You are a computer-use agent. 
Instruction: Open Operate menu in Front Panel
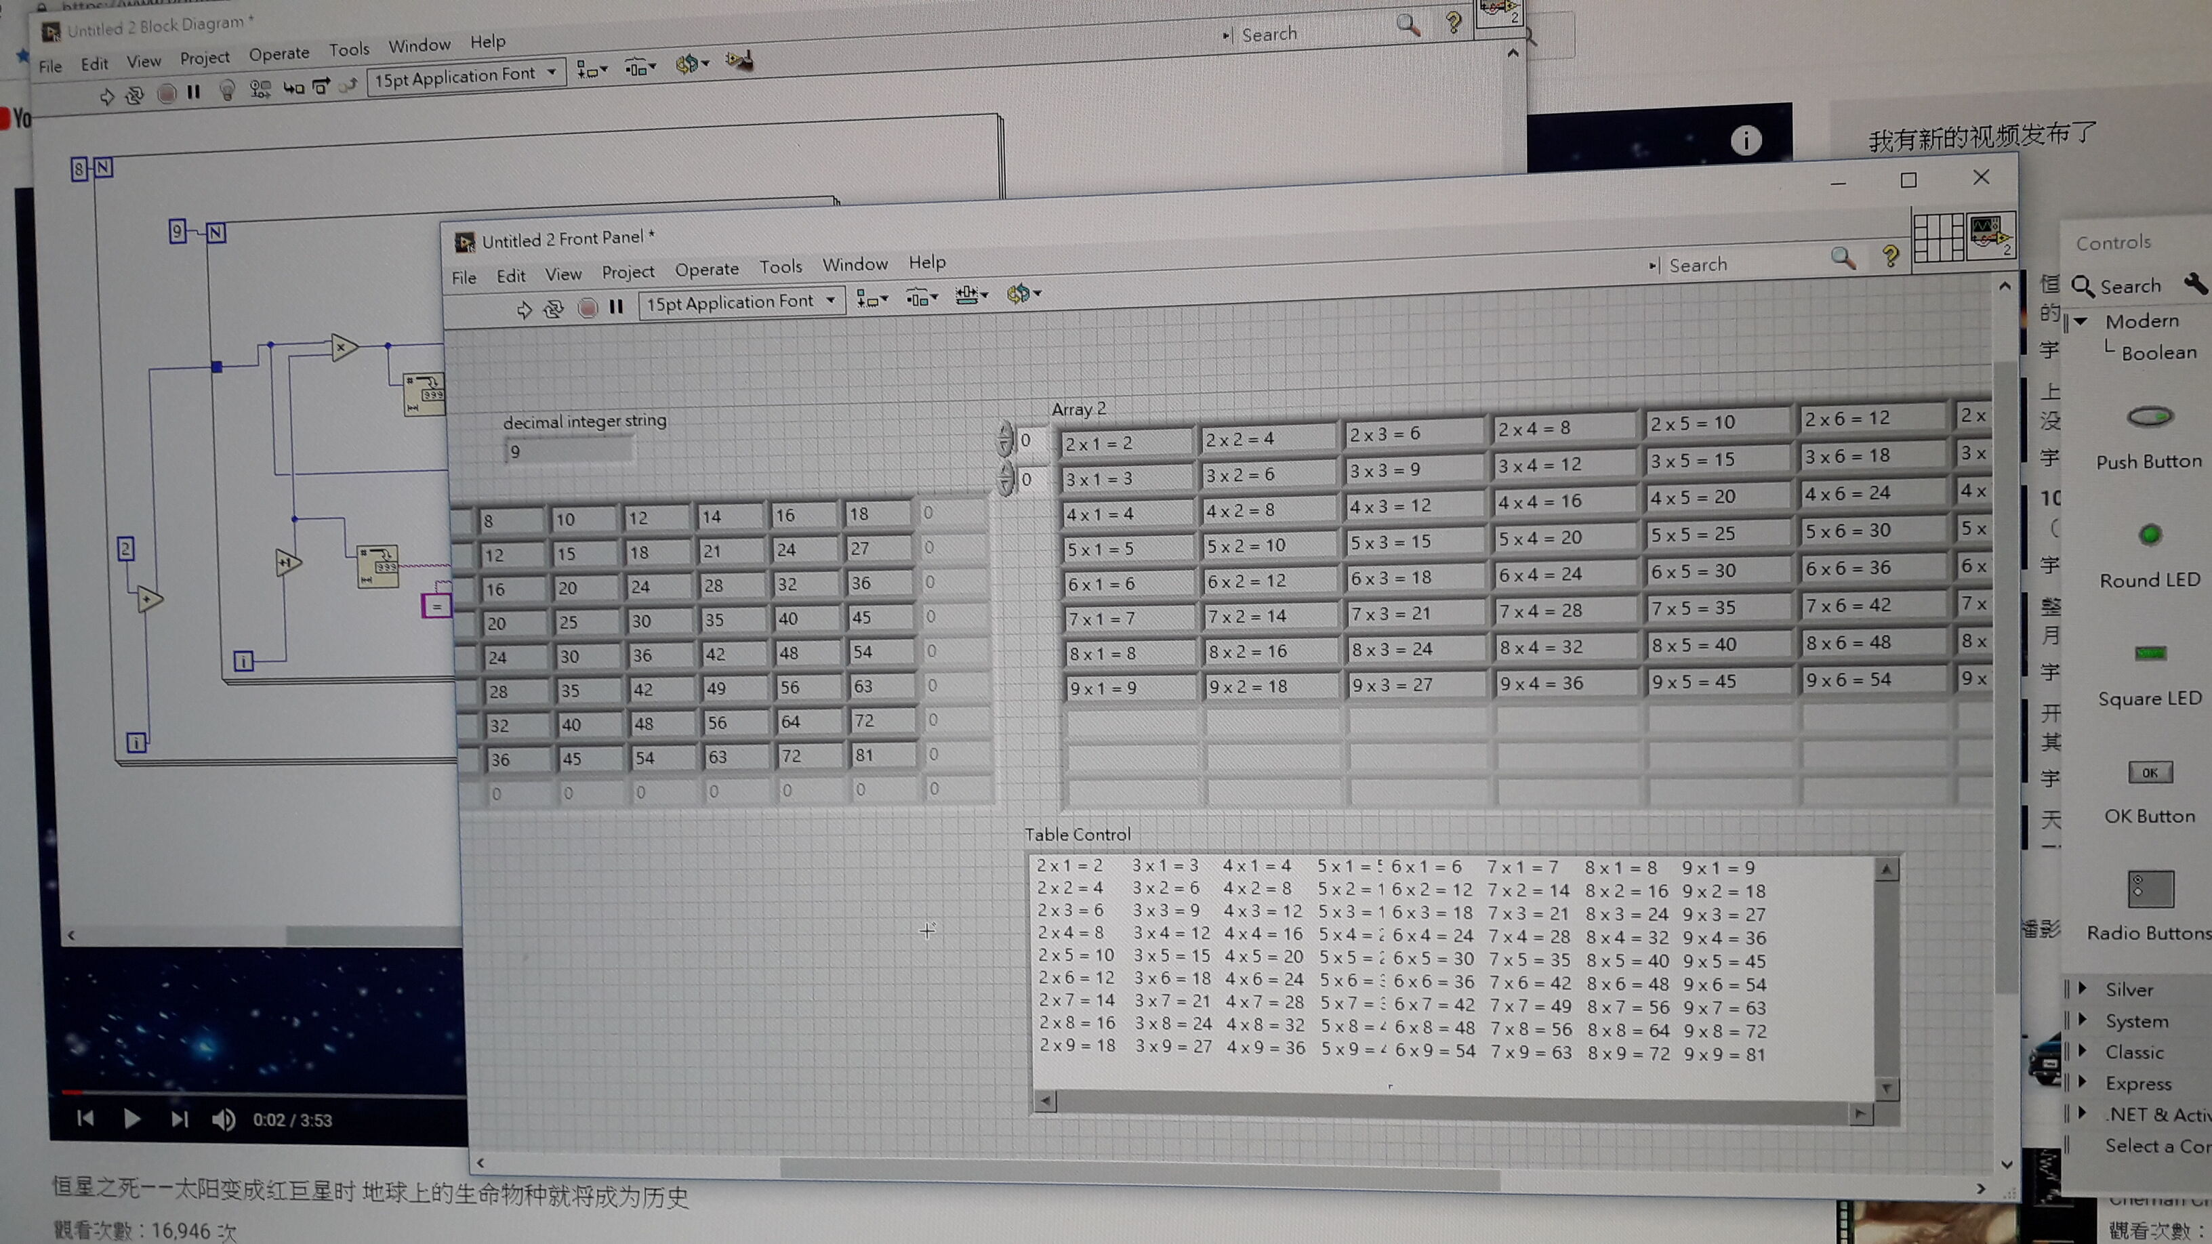point(707,269)
